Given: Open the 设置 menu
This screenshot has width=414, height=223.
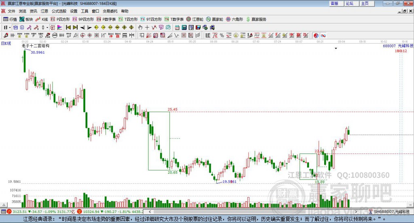Looking at the screenshot, I should point(74,11).
